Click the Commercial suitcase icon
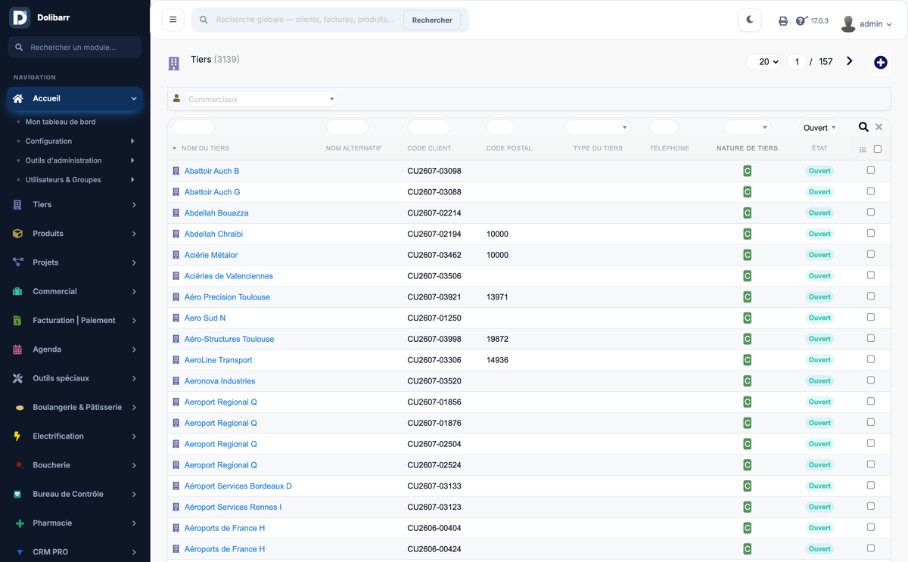Image resolution: width=908 pixels, height=562 pixels. click(x=17, y=291)
